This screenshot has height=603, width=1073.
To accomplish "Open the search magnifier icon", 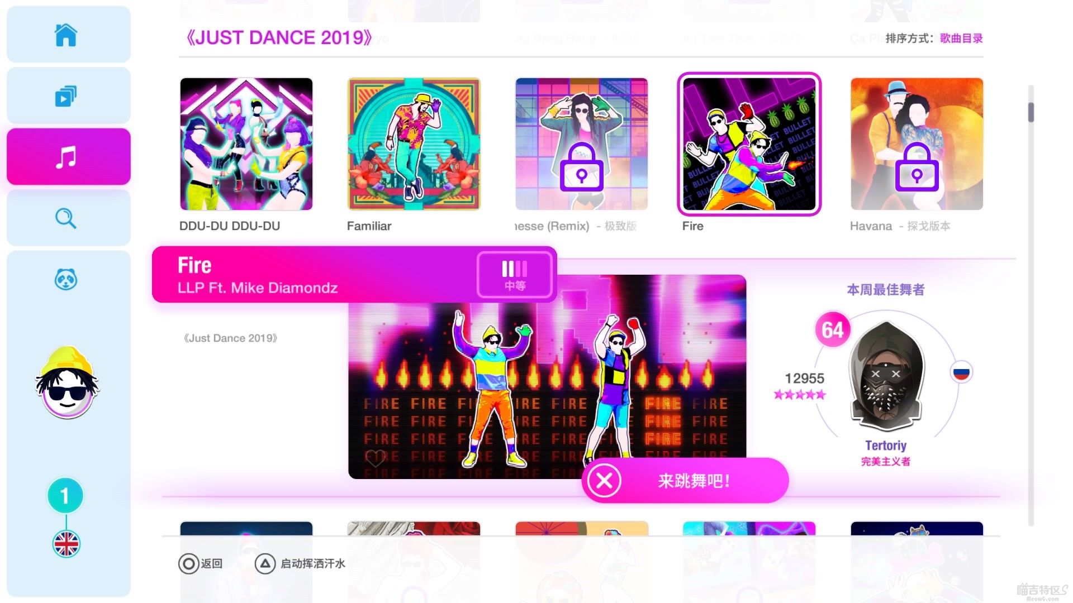I will point(66,218).
